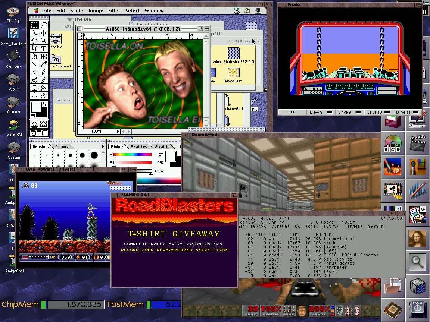Viewport: 430px width, 322px height.
Task: Open the compact disc player dock icon
Action: pyautogui.click(x=392, y=144)
